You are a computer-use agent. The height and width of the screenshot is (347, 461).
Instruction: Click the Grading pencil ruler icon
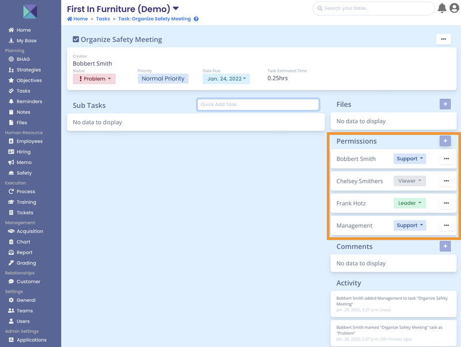pos(11,263)
